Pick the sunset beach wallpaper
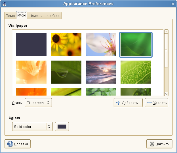177x153 pixels. tap(101, 72)
